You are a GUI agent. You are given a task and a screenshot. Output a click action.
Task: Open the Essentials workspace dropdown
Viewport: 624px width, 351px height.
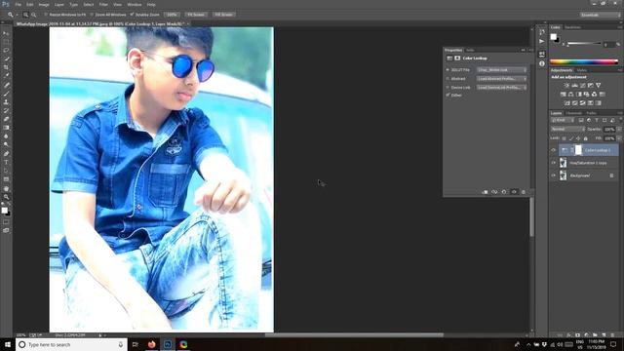point(601,15)
